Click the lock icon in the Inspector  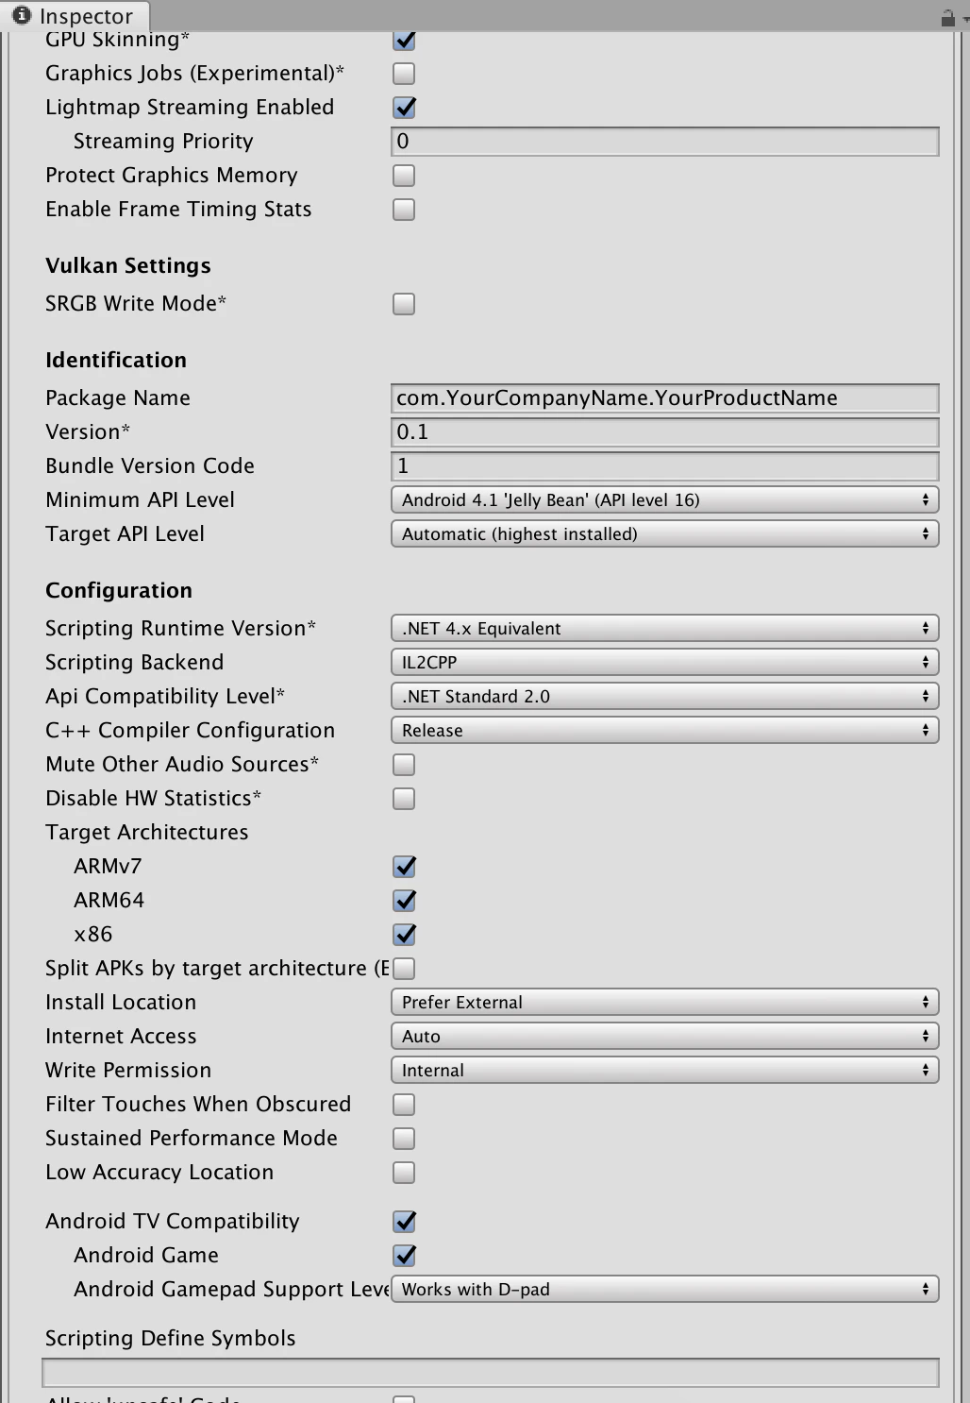(x=949, y=16)
